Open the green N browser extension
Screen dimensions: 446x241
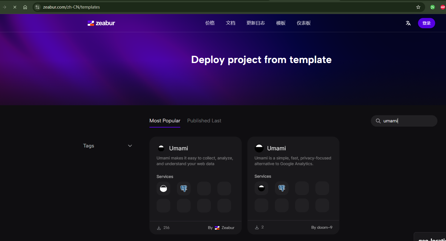(x=433, y=7)
